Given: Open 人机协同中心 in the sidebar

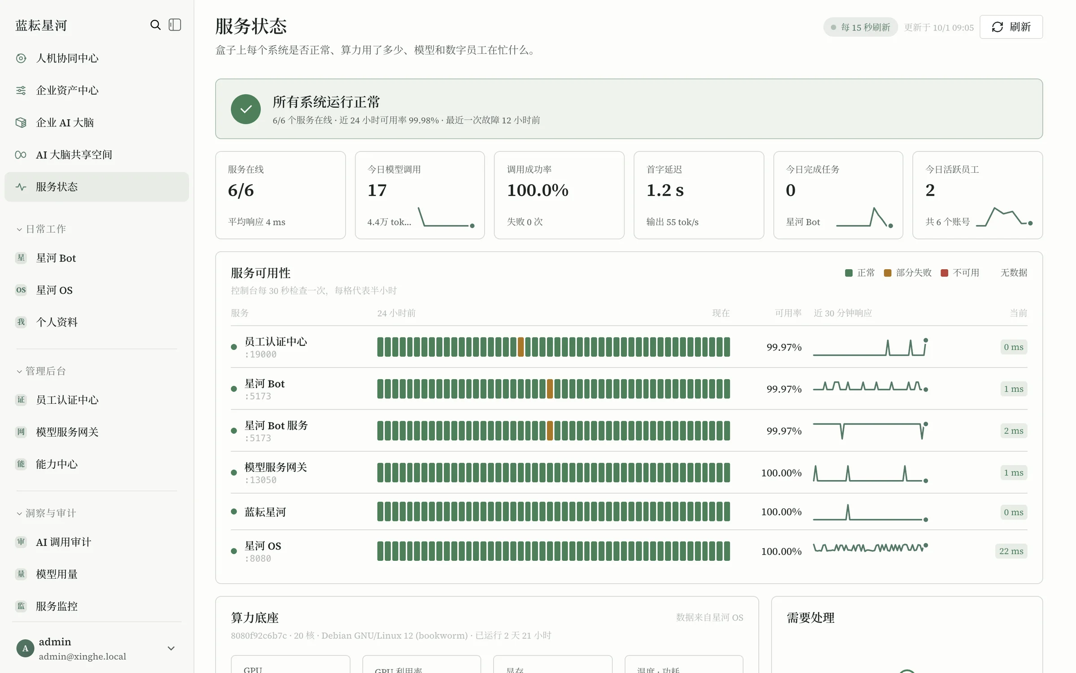Looking at the screenshot, I should pos(96,58).
